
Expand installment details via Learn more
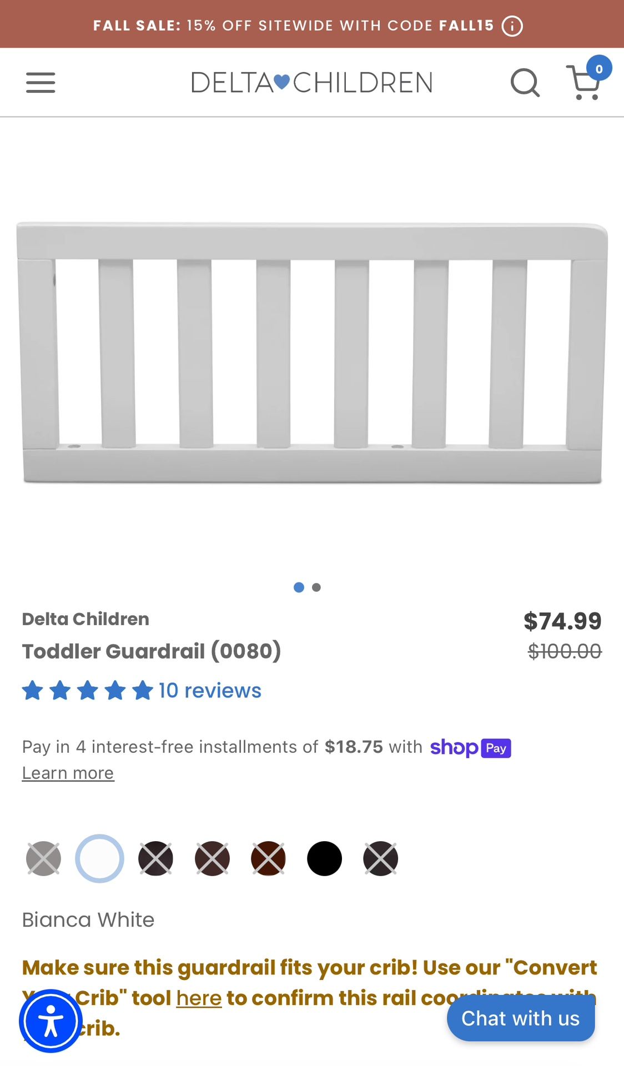tap(67, 772)
